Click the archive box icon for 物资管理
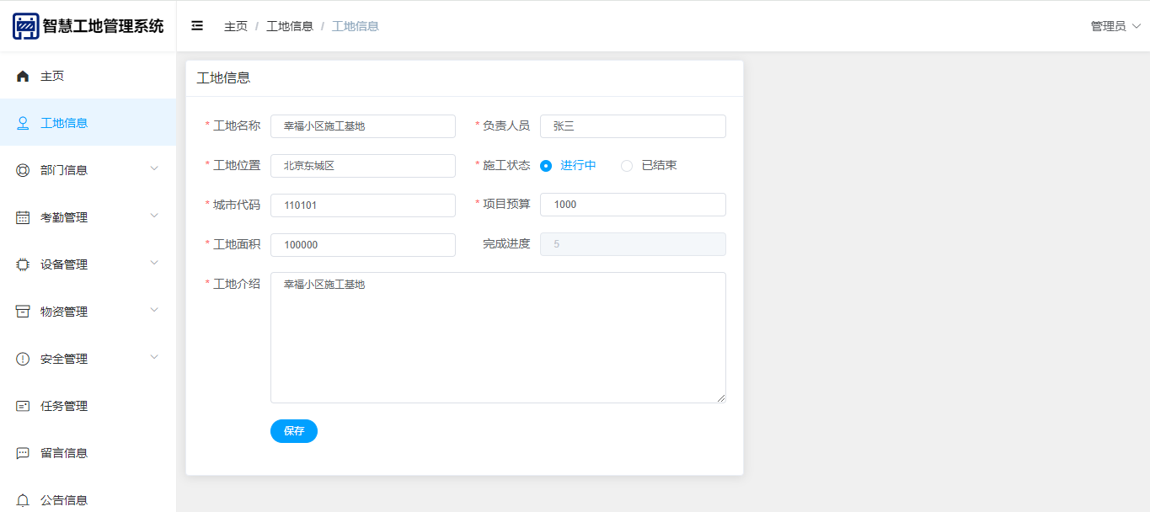 pyautogui.click(x=23, y=312)
